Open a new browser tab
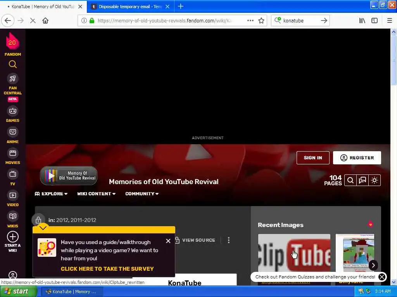The width and height of the screenshot is (397, 297). point(181,6)
